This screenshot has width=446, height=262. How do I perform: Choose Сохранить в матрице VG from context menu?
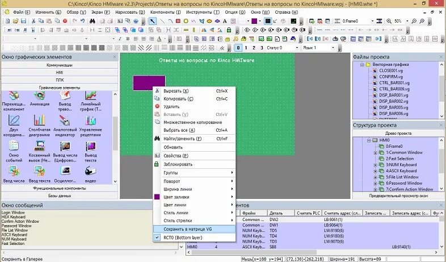point(194,229)
